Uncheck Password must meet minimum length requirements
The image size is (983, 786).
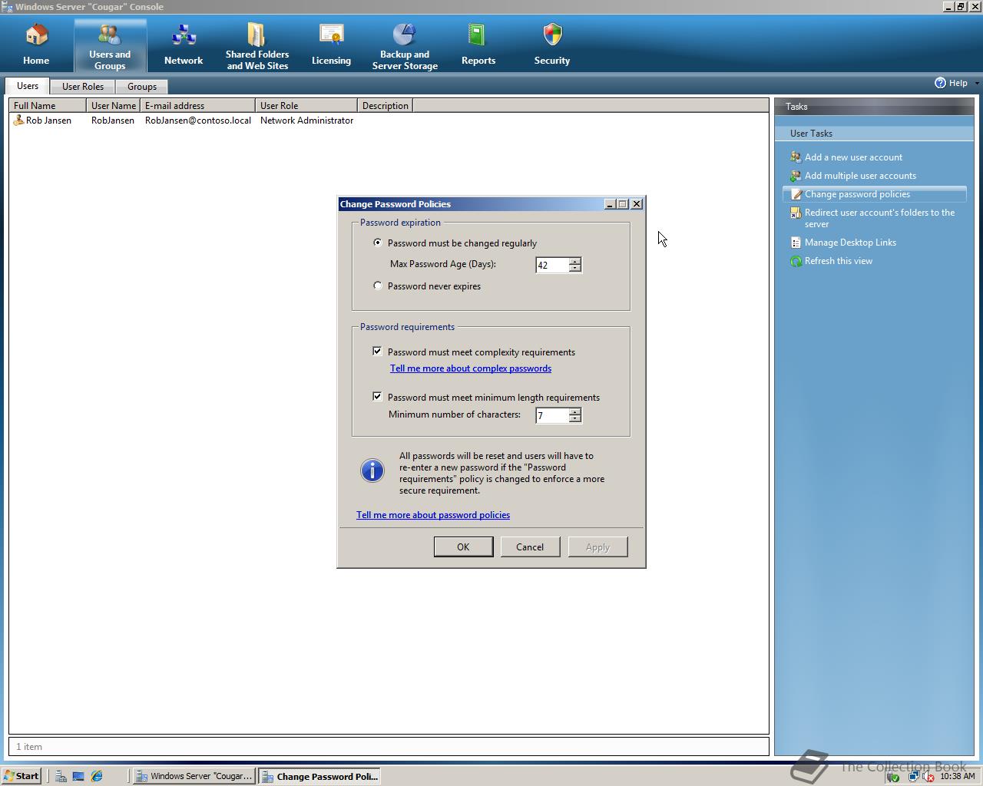click(x=377, y=397)
